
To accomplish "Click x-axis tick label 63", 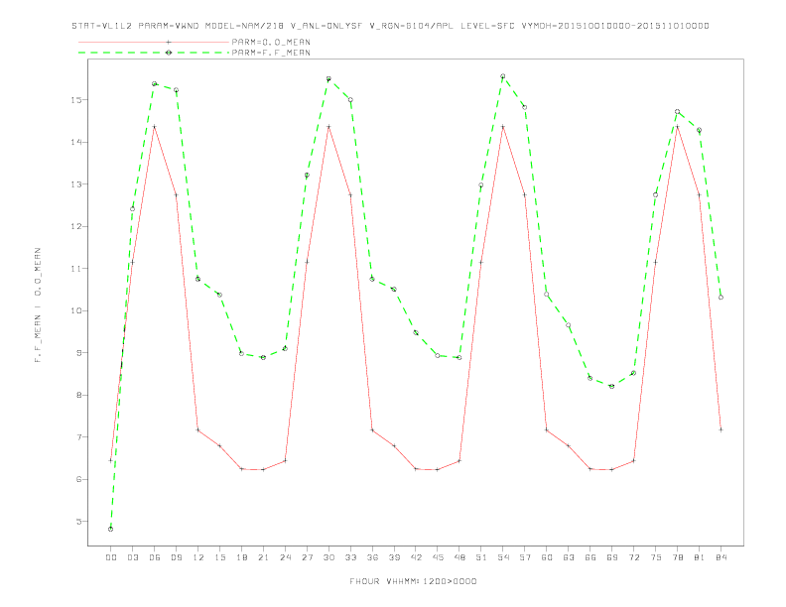I will tap(569, 557).
